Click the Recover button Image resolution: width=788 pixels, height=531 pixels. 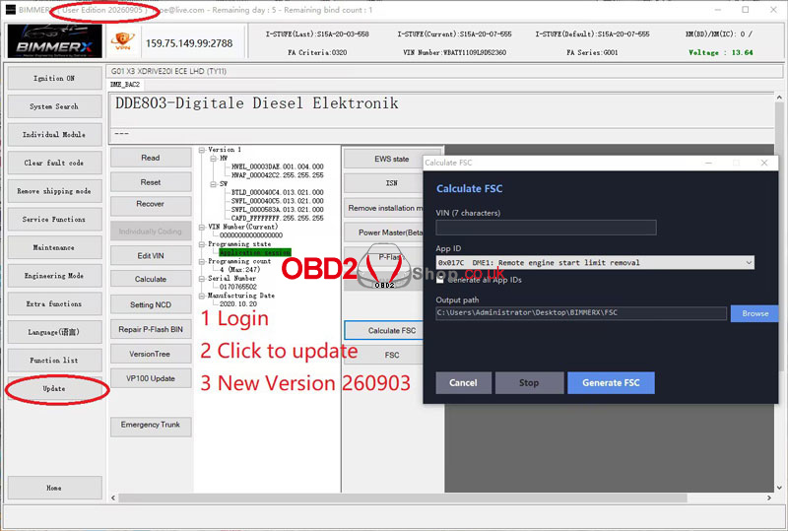[151, 204]
